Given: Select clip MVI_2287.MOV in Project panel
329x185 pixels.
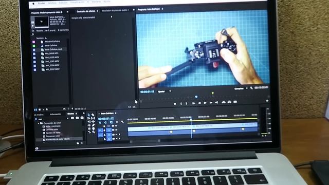Looking at the screenshot, I should [x=52, y=69].
